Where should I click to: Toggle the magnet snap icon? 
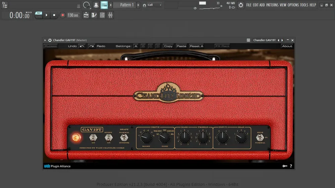[x=144, y=5]
